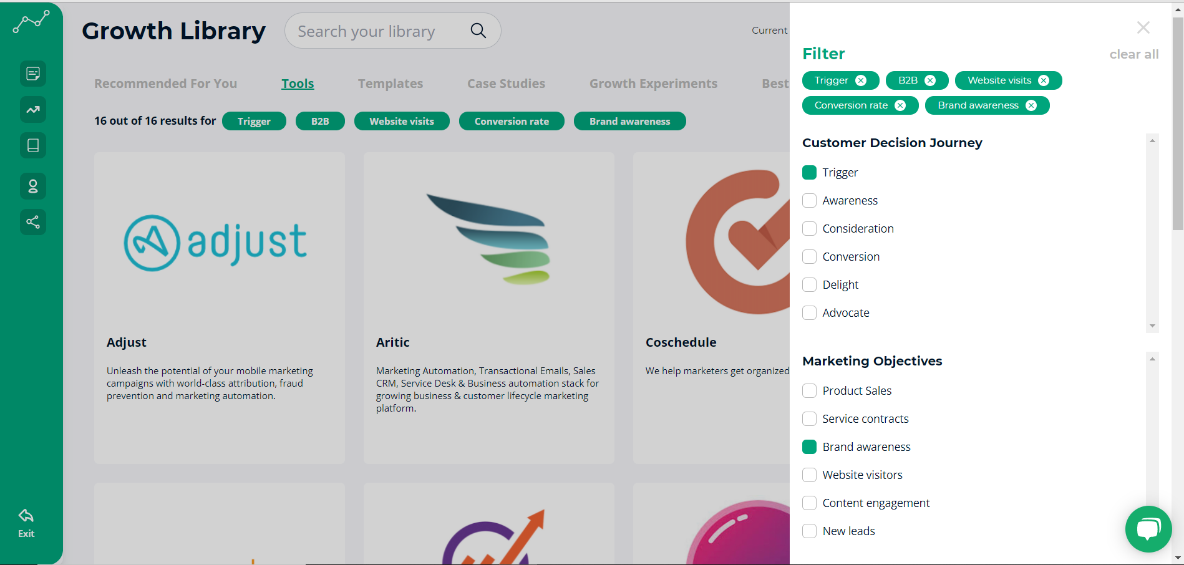Uncheck the Brand awareness checkbox

[x=810, y=447]
